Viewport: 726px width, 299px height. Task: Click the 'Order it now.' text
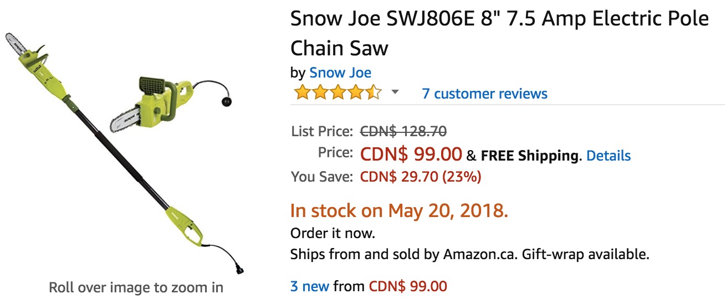point(333,233)
